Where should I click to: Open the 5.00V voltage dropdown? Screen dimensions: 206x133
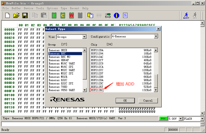click(x=181, y=119)
